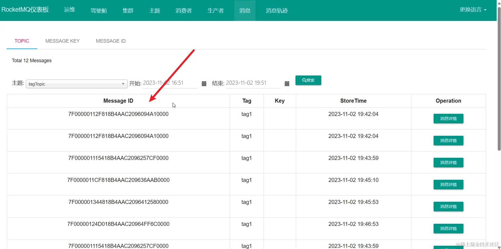Click the end time field 2023-11-02 19:51
This screenshot has height=249, width=501.
click(253, 83)
